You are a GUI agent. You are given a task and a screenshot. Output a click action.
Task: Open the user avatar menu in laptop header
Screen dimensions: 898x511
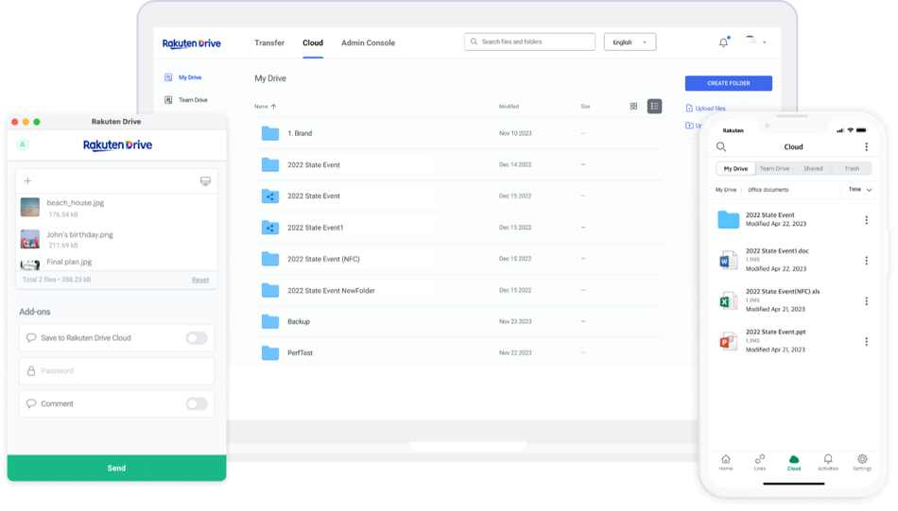click(755, 42)
